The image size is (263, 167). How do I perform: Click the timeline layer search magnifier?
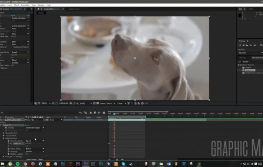[2, 113]
